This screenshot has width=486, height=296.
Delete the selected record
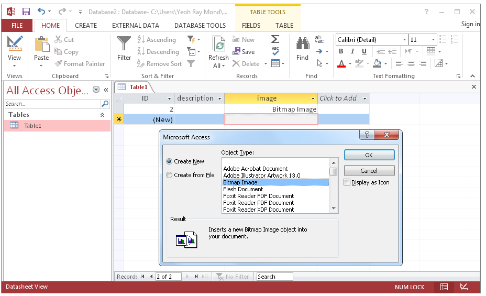246,63
